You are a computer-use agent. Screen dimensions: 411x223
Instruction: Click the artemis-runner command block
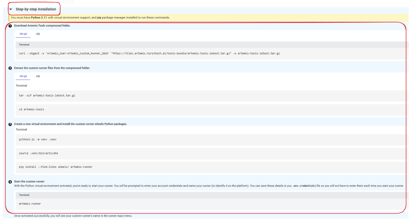(30, 204)
